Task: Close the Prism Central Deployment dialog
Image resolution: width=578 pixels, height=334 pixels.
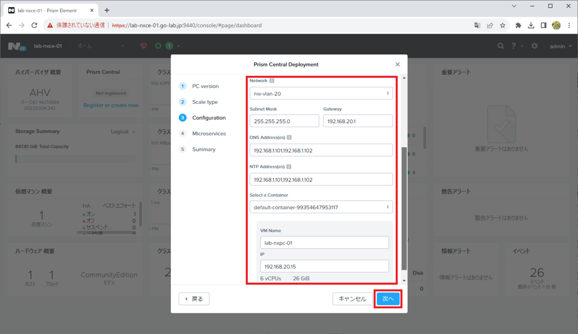Action: [397, 64]
